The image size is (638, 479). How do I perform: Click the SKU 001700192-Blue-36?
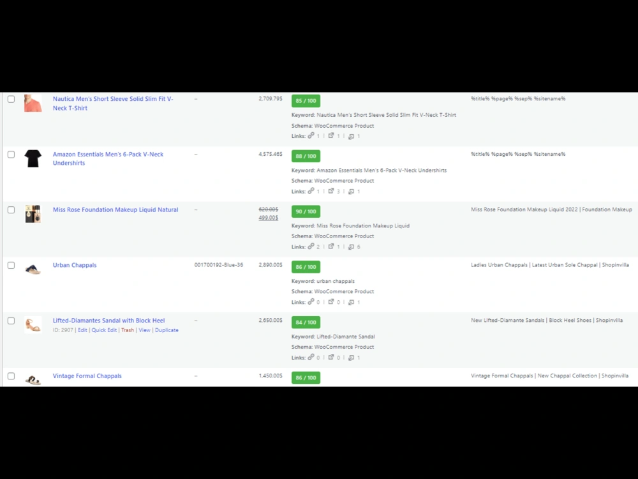tap(218, 265)
